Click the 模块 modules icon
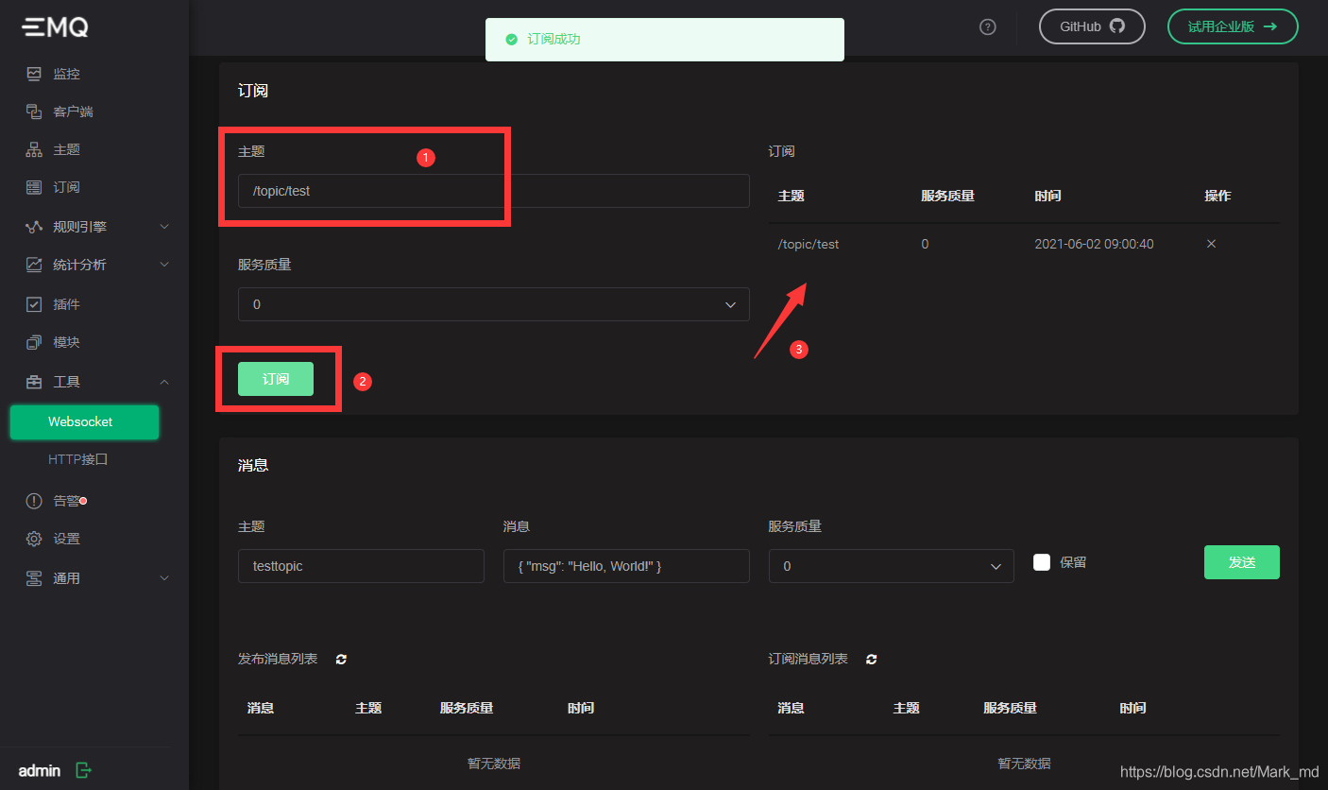Viewport: 1328px width, 790px height. 34,342
